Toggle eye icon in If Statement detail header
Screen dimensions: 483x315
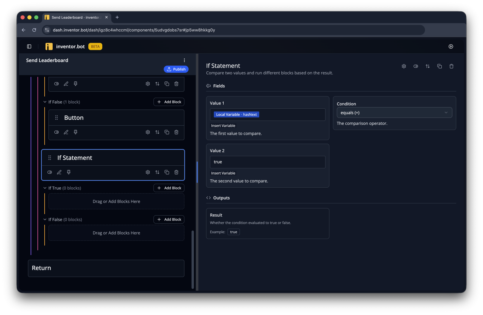[416, 66]
